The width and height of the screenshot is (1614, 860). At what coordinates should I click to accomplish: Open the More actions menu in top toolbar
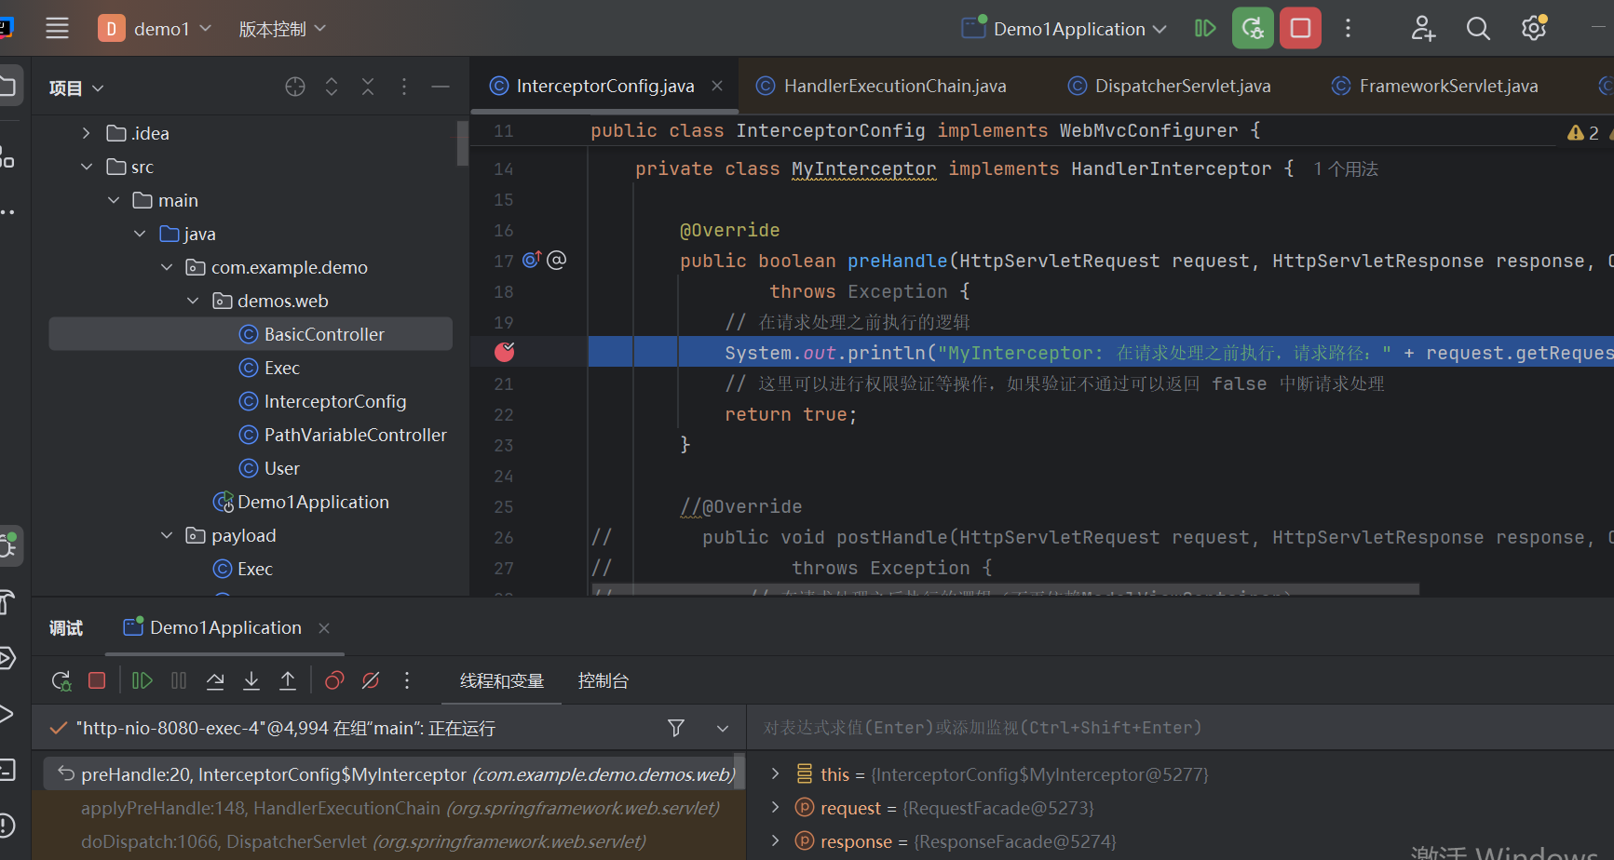coord(1348,29)
